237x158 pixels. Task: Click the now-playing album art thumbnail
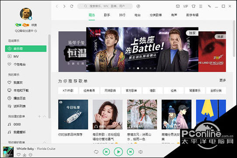tap(8, 151)
